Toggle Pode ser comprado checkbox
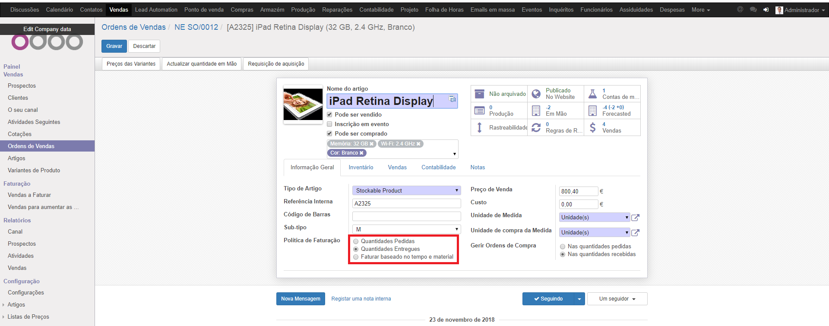 click(x=329, y=133)
